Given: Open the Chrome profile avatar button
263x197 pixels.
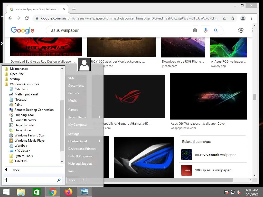Looking at the screenshot, I should (243, 18).
